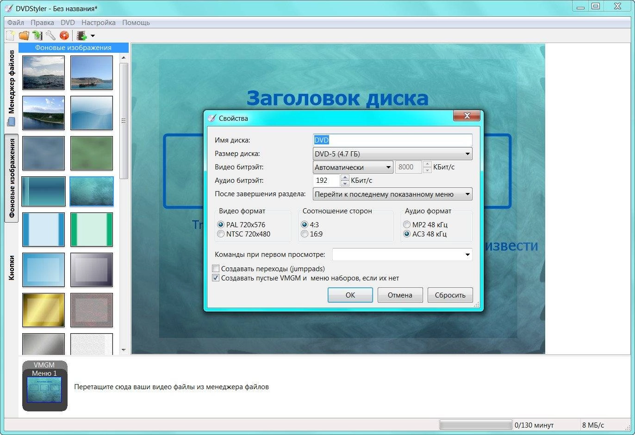Expand the Add file toolbar dropdown arrow
635x435 pixels.
93,36
